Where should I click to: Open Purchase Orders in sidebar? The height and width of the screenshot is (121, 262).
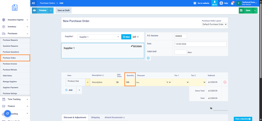[x=15, y=58]
